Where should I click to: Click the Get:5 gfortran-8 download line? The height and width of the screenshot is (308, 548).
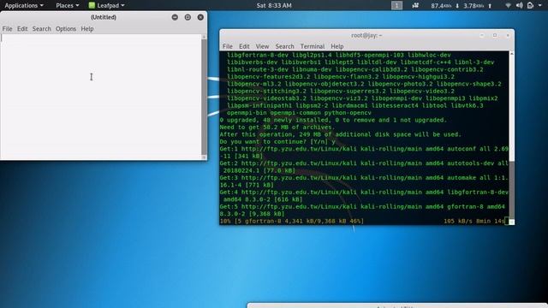tap(362, 210)
